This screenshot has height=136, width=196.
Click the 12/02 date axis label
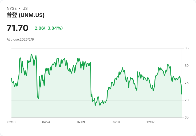[x=150, y=122]
